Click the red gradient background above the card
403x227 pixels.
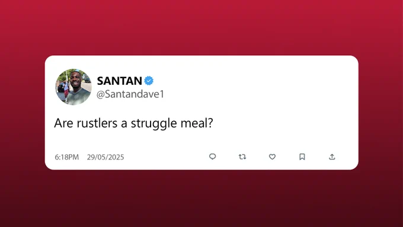201,27
